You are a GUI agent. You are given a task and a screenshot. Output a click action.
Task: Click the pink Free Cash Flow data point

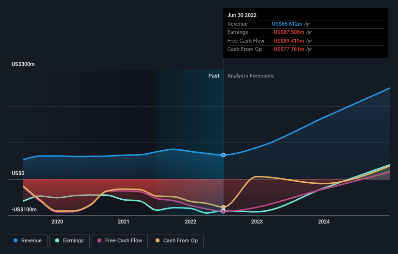223,211
